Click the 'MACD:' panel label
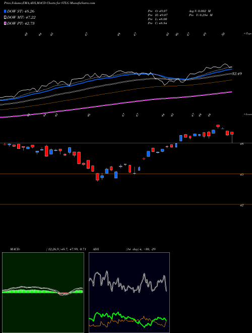This screenshot has width=252, height=333. coord(15,249)
